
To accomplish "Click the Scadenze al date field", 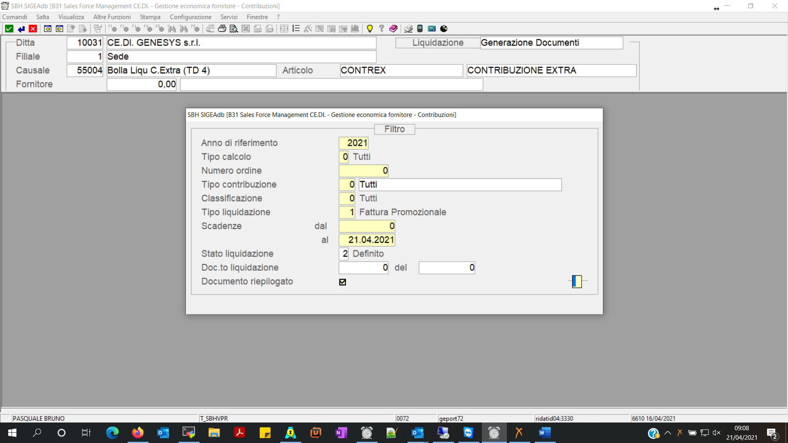I will 367,240.
